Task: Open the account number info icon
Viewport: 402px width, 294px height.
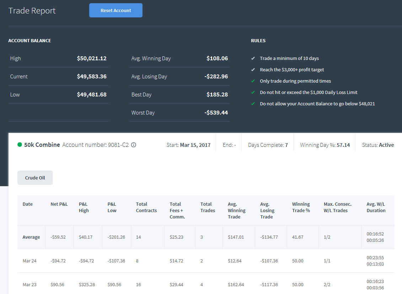Action: tap(134, 145)
